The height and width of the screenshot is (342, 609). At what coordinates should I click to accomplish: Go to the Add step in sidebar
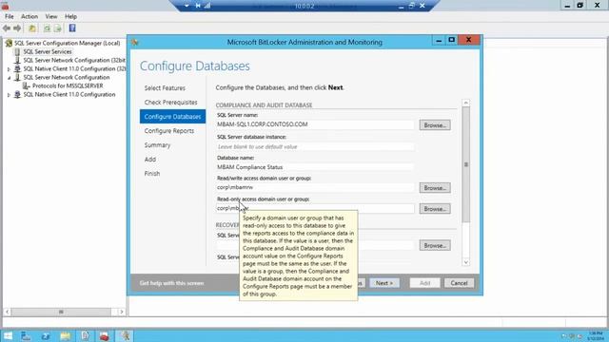coord(150,160)
